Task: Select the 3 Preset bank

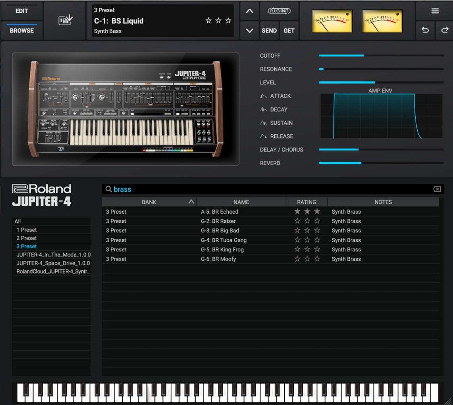Action: tap(52, 247)
